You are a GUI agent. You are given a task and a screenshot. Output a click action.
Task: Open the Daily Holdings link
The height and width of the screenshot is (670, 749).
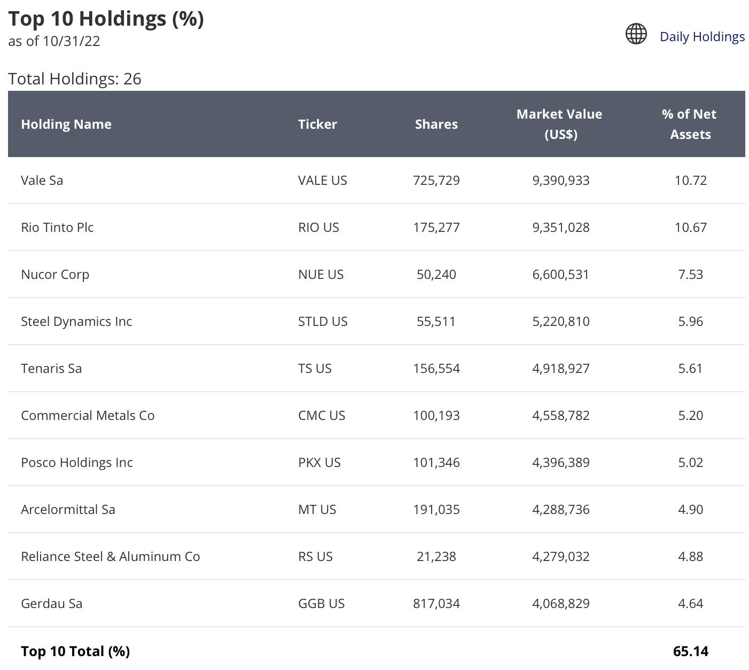[x=702, y=36]
